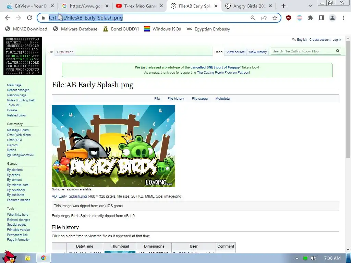Open Featured articles link
This screenshot has height=263, width=351.
point(19,200)
